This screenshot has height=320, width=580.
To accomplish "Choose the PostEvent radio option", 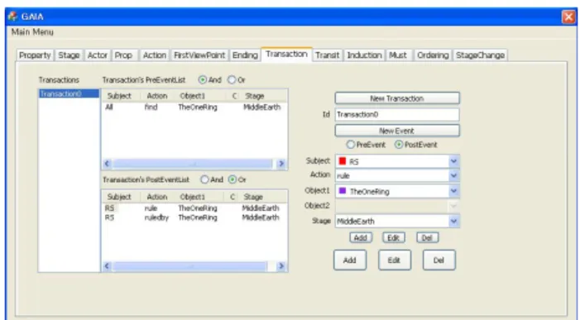I will pos(399,145).
